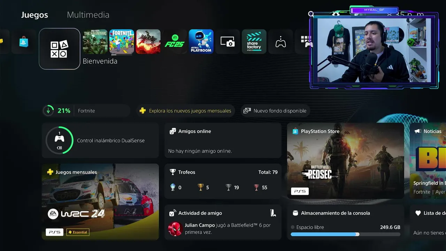Click the console storage usage bar

click(x=345, y=234)
